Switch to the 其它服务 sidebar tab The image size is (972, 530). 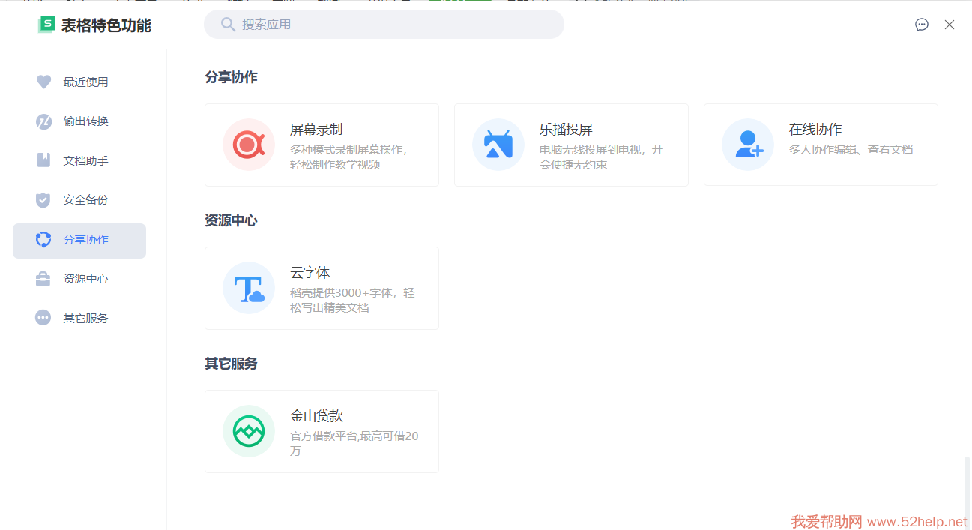pyautogui.click(x=85, y=319)
